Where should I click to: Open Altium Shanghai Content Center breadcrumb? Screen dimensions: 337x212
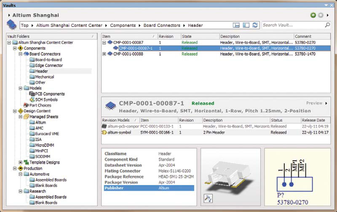point(69,25)
